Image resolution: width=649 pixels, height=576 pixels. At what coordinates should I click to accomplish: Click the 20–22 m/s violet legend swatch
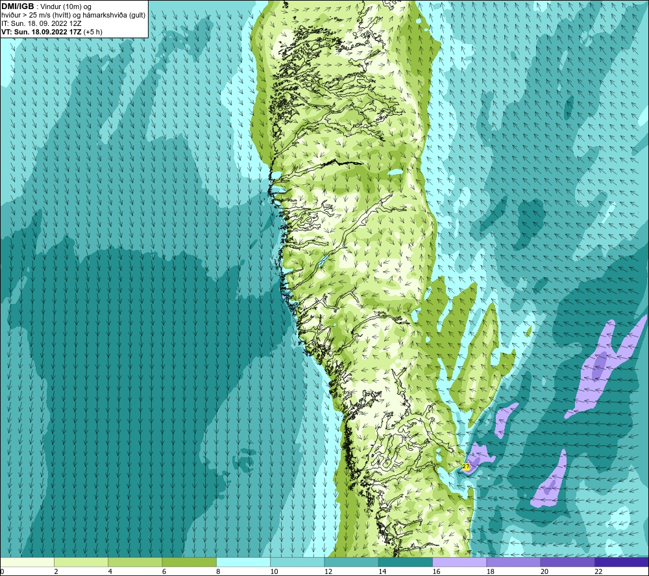tap(567, 562)
